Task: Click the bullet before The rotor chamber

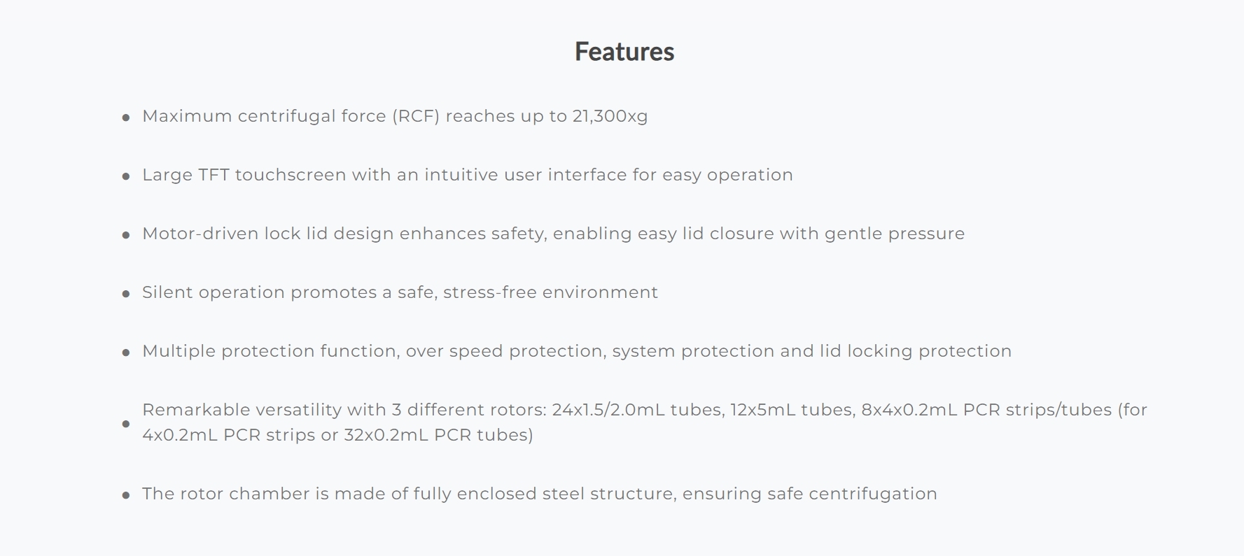Action: [x=126, y=495]
